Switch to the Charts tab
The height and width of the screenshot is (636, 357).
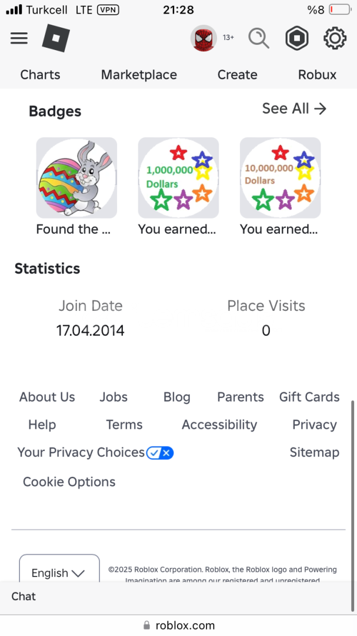coord(40,75)
